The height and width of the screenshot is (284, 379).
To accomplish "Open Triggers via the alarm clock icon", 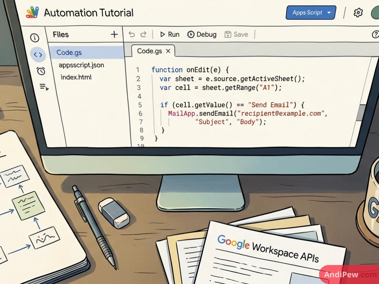I will point(41,71).
